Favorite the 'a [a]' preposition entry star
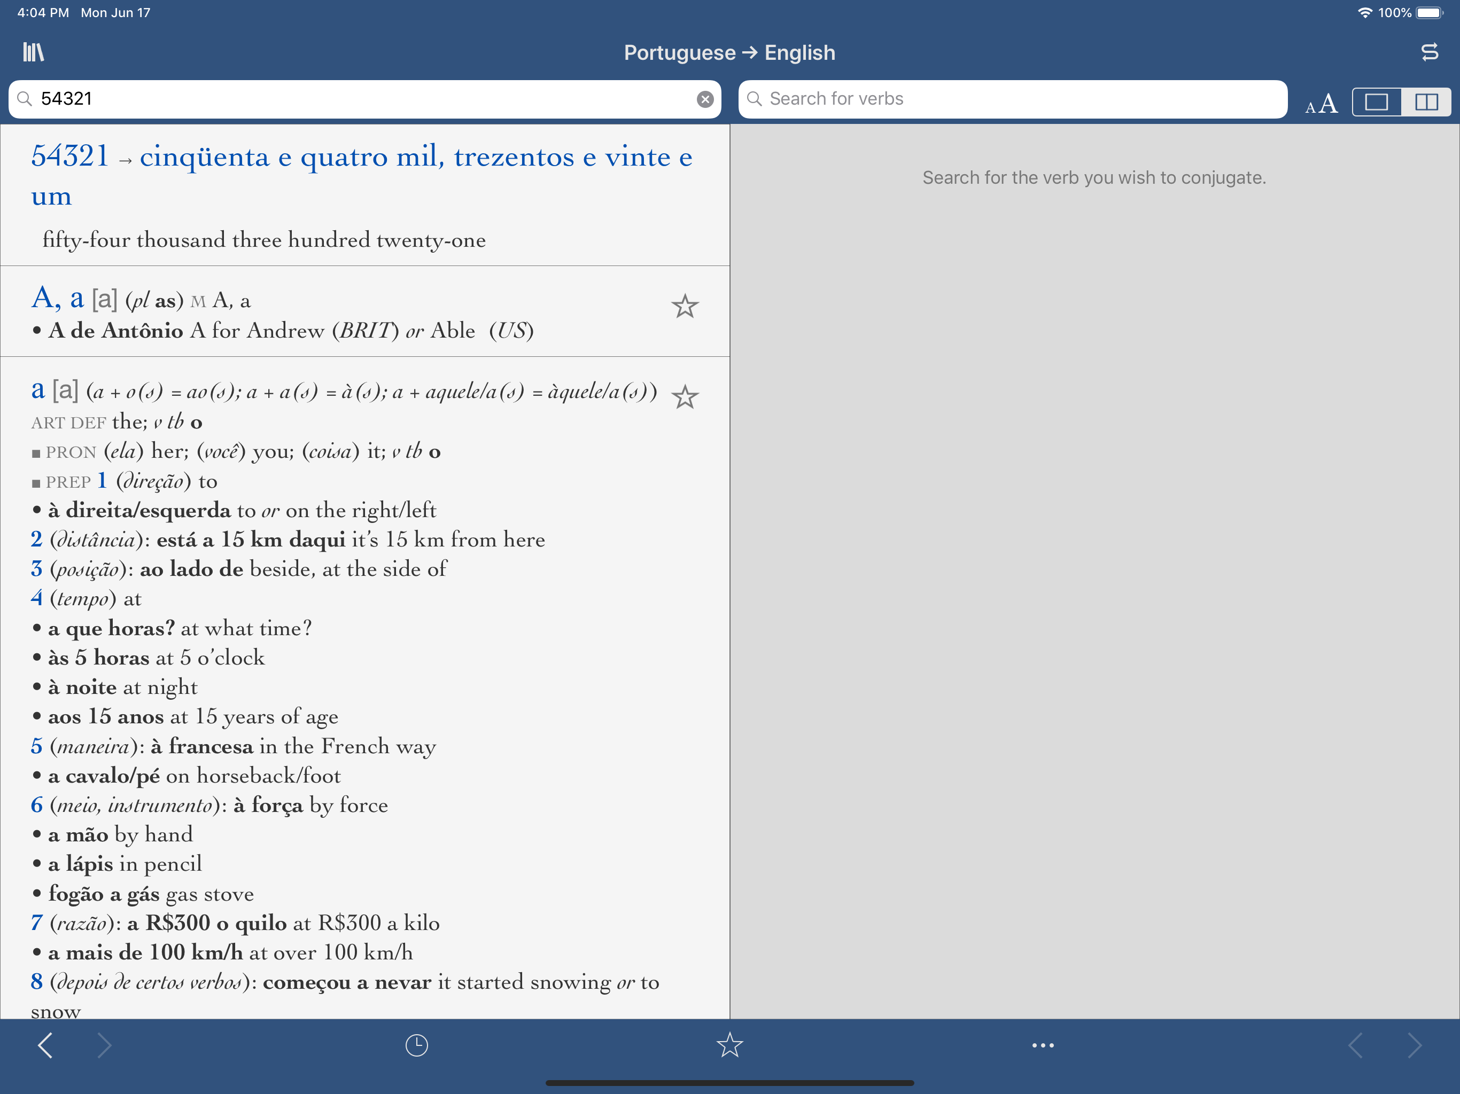This screenshot has width=1460, height=1094. [x=685, y=396]
